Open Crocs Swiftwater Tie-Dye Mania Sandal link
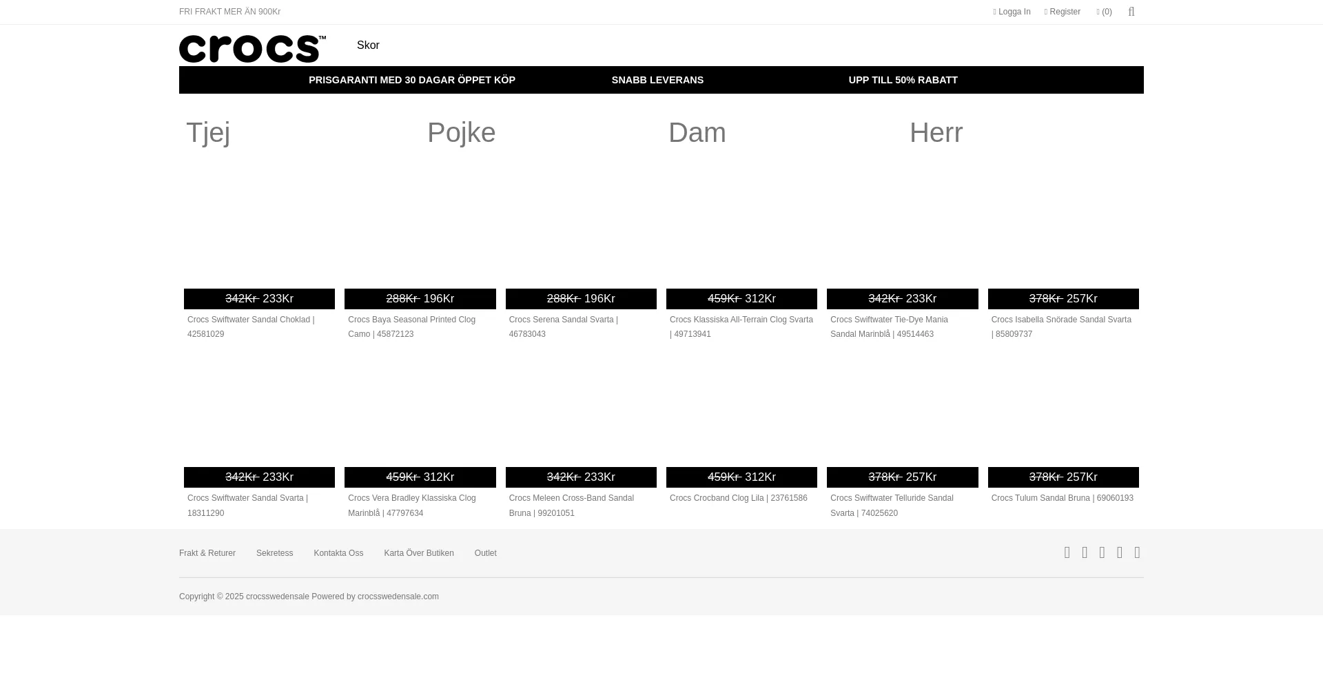Viewport: 1323px width, 684px height. coord(889,327)
